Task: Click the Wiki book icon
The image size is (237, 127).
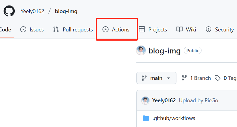Action: click(180, 30)
